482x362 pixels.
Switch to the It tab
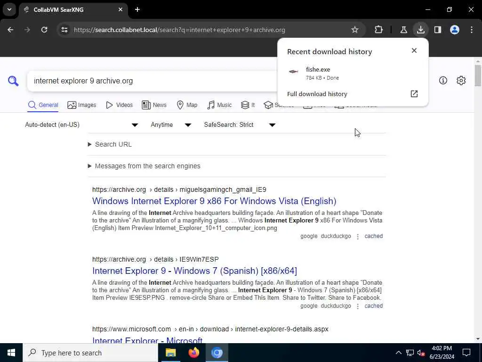click(x=248, y=105)
